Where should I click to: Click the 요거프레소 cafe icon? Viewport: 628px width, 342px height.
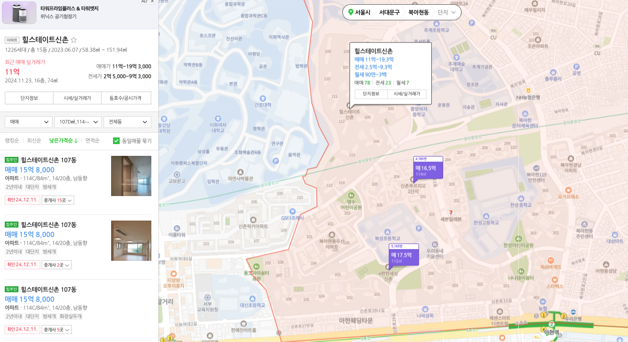[567, 189]
